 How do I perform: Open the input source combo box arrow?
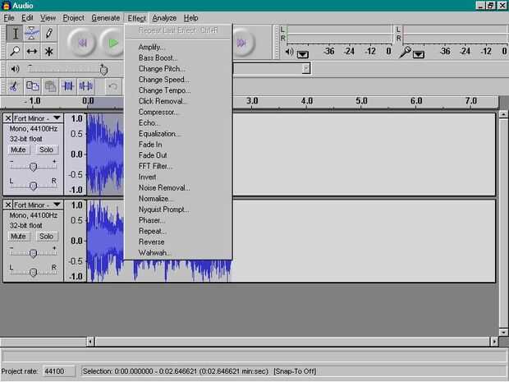pyautogui.click(x=305, y=68)
